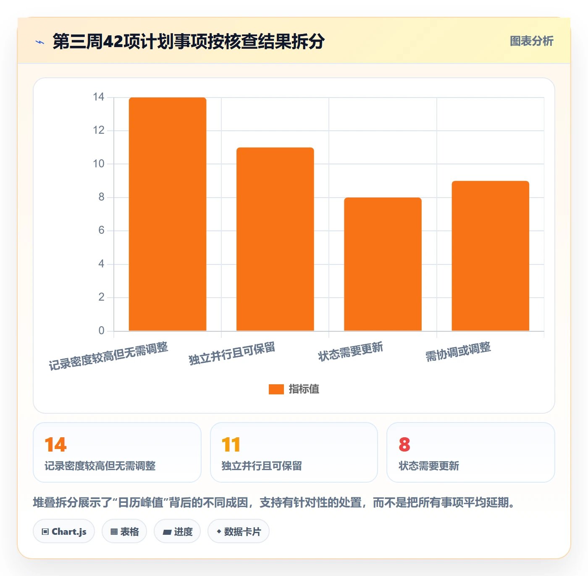Image resolution: width=588 pixels, height=576 pixels.
Task: Click the description text starting with 堆叠拆分展示了
Action: [274, 502]
